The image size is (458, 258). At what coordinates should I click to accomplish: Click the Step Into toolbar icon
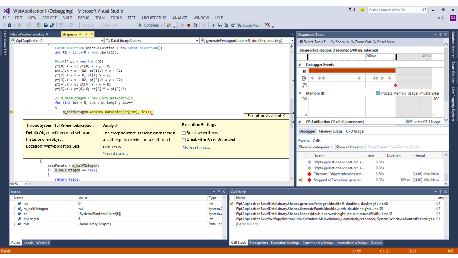click(220, 25)
